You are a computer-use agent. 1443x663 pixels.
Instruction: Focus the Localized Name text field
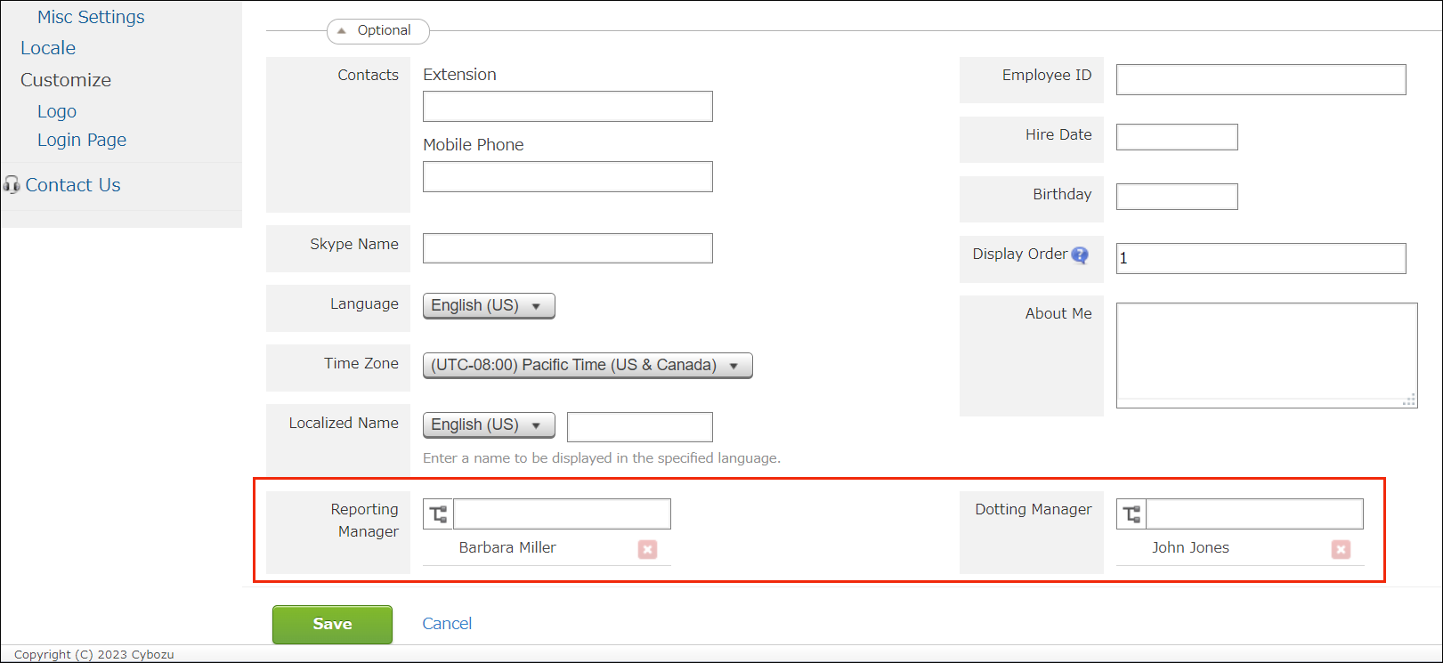(x=640, y=427)
